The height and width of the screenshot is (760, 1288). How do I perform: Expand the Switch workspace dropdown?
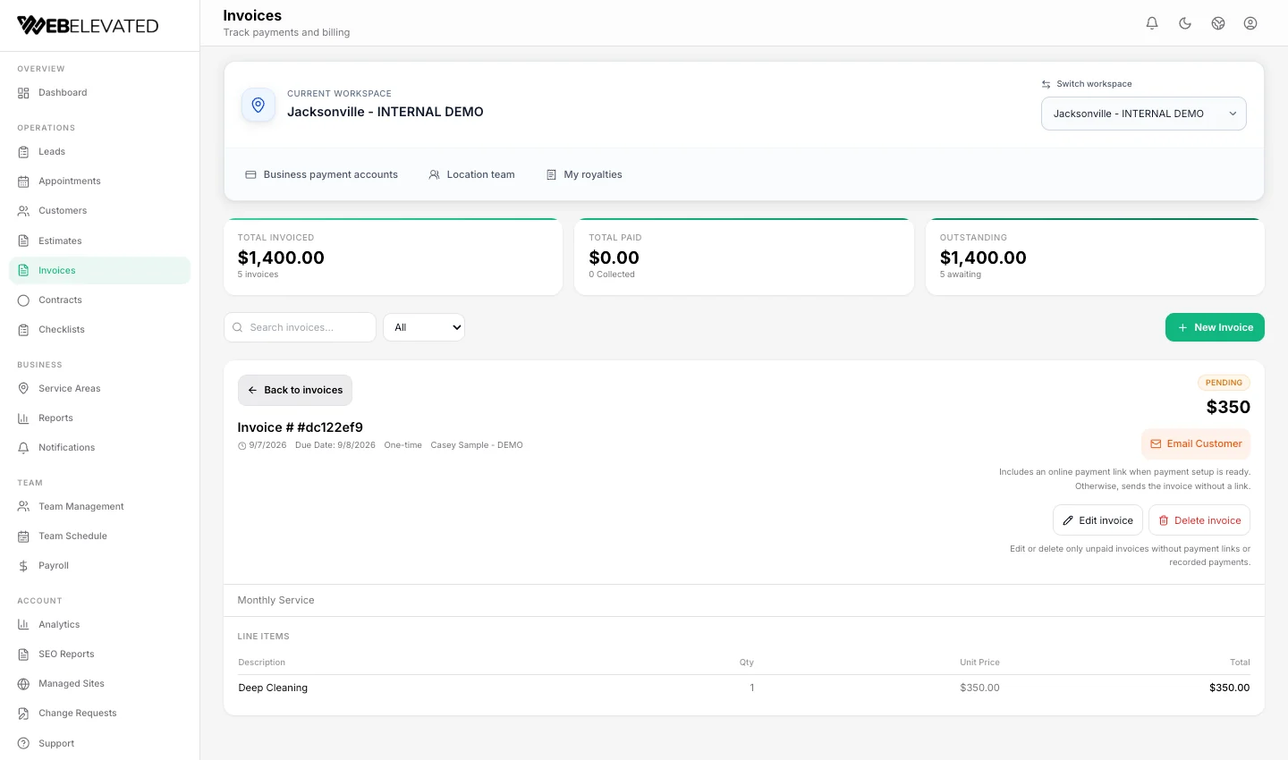(x=1143, y=114)
